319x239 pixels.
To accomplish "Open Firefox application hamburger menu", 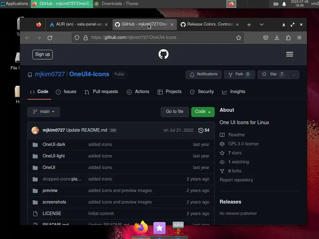I will (x=299, y=38).
